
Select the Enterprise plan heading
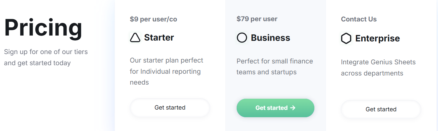click(x=377, y=38)
